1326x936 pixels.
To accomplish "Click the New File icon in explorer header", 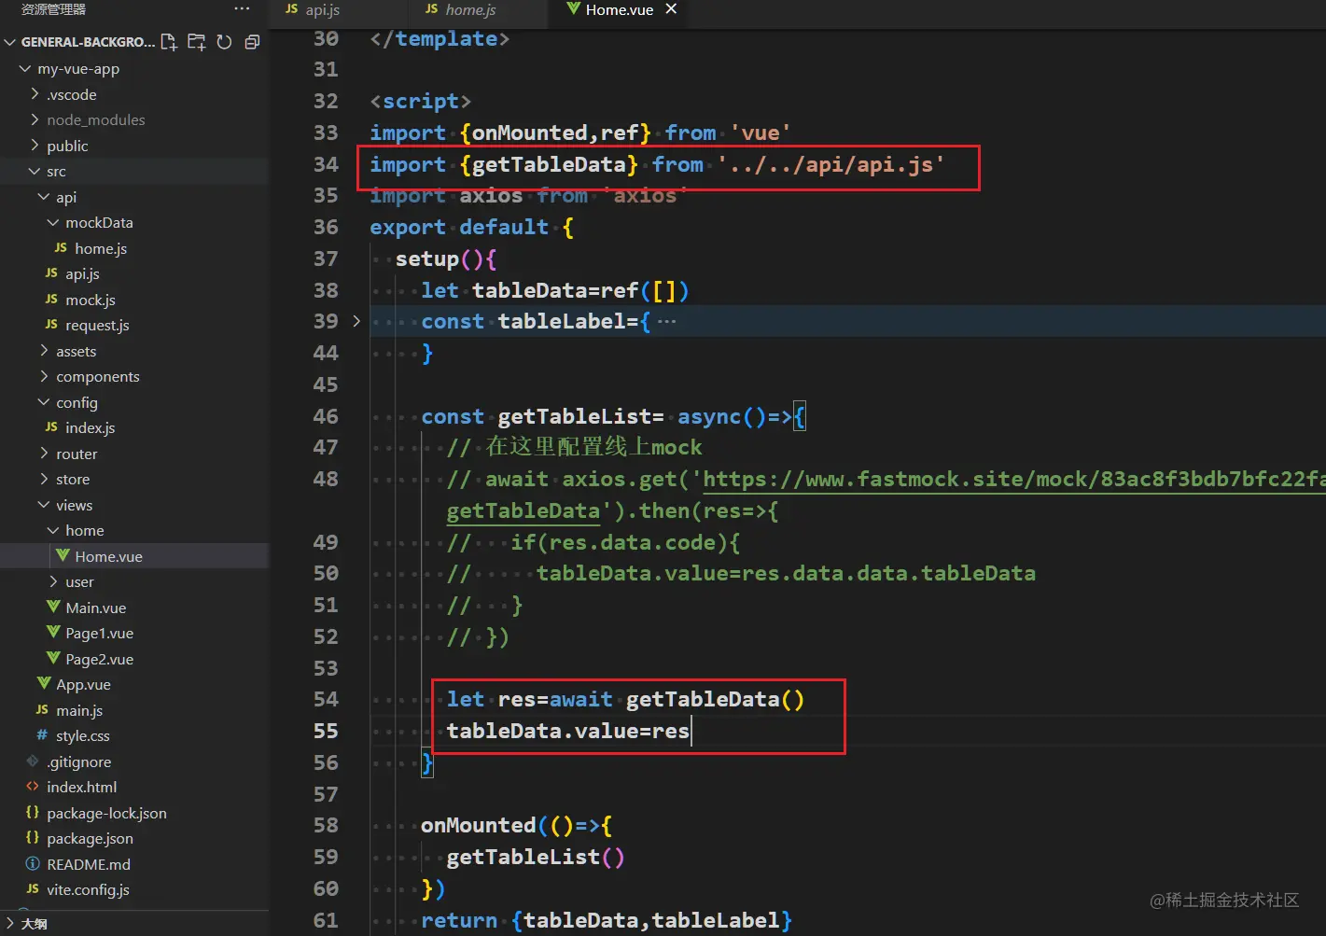I will click(169, 42).
